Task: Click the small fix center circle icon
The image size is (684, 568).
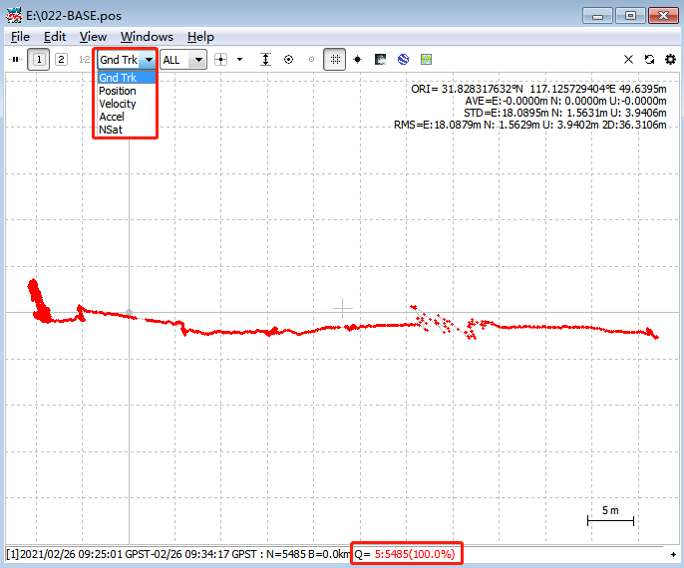Action: point(311,60)
